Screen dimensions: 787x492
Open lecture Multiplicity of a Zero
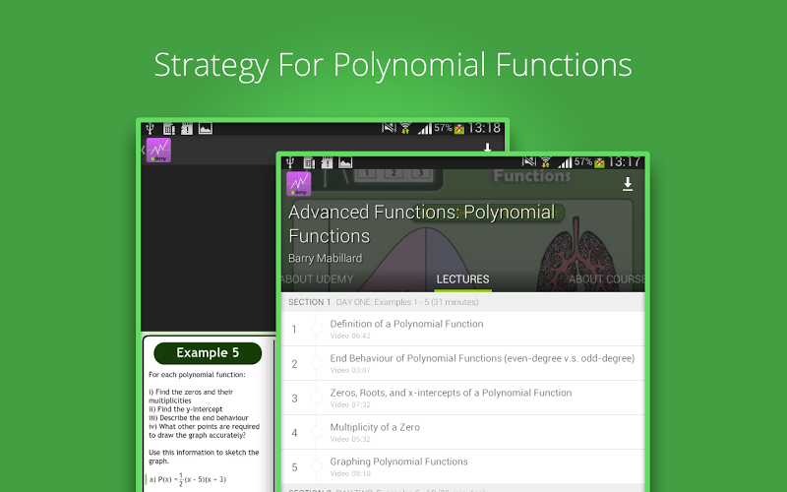[x=462, y=432]
